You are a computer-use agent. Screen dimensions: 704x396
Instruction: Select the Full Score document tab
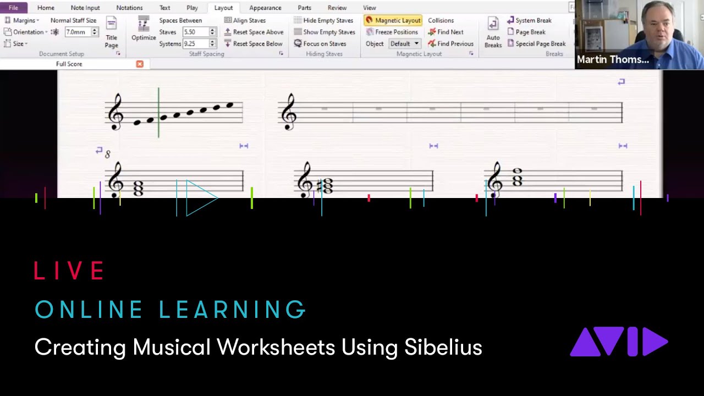[x=69, y=64]
